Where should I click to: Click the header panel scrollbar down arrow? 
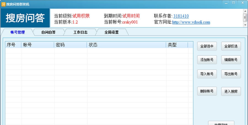245,25
